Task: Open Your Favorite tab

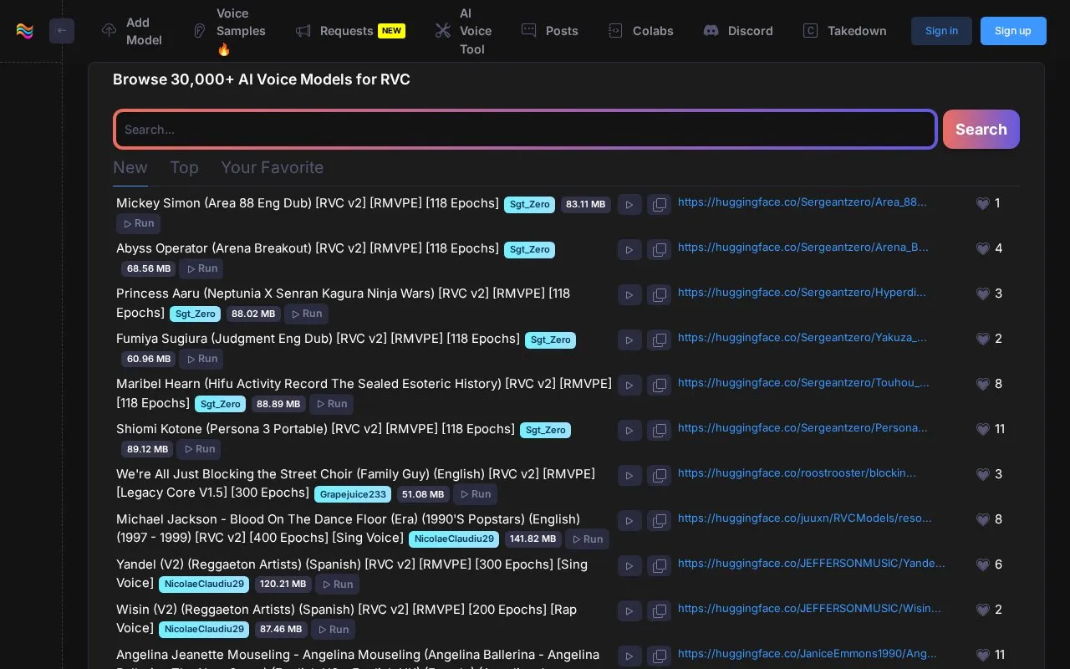Action: click(272, 167)
